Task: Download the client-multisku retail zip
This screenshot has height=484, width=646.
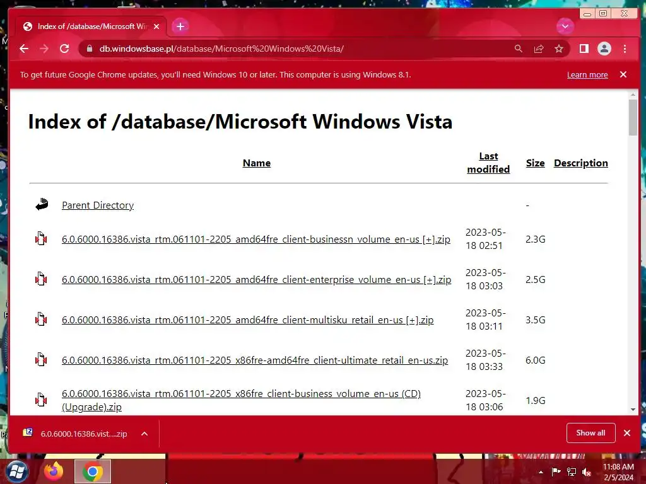Action: coord(247,320)
